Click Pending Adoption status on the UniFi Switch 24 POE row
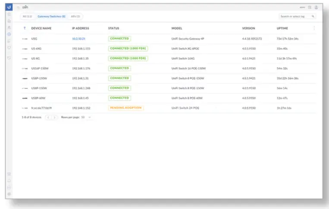Image resolution: width=329 pixels, height=209 pixels. (x=125, y=108)
